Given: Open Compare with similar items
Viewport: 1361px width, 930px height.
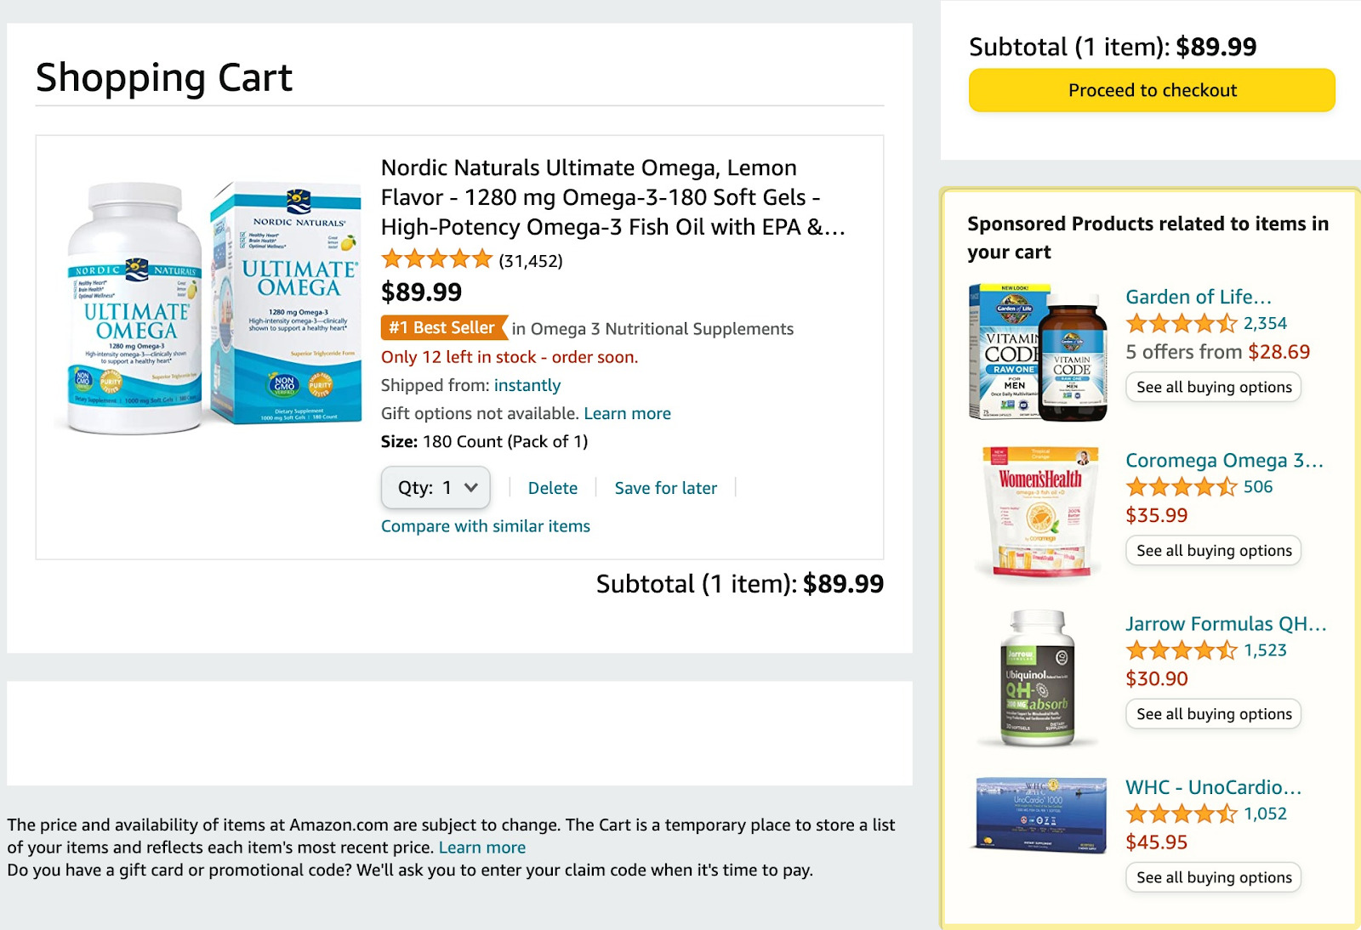Looking at the screenshot, I should 486,525.
